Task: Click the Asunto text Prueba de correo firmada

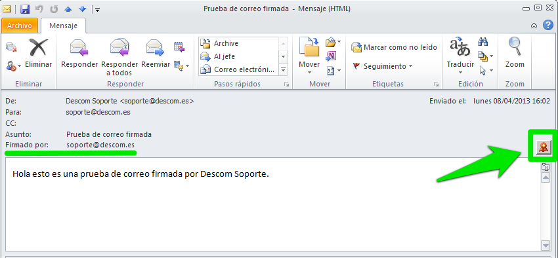Action: (x=109, y=134)
